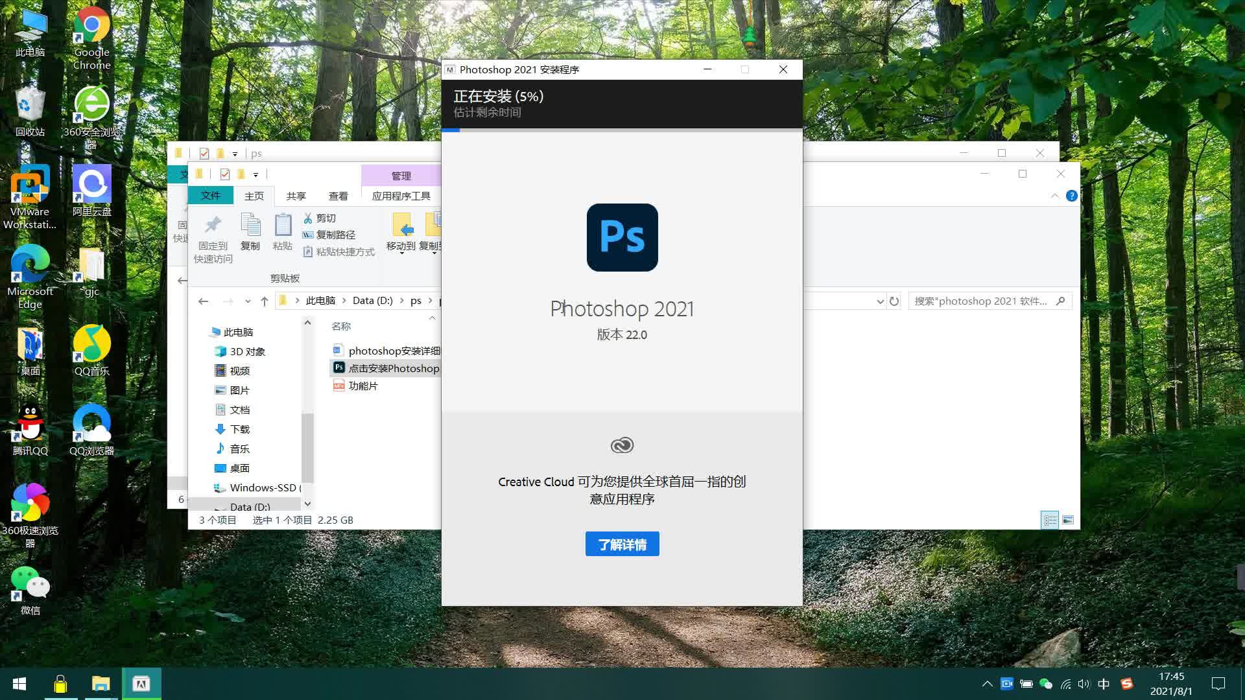Screen dimensions: 1245x700
Task: Select the '共享' Share ribbon tab
Action: (295, 195)
